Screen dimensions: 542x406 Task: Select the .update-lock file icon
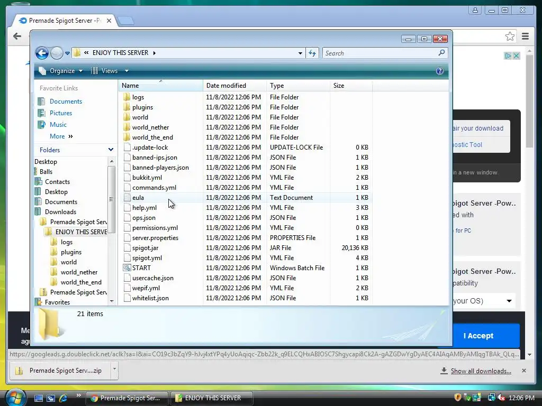click(x=127, y=147)
